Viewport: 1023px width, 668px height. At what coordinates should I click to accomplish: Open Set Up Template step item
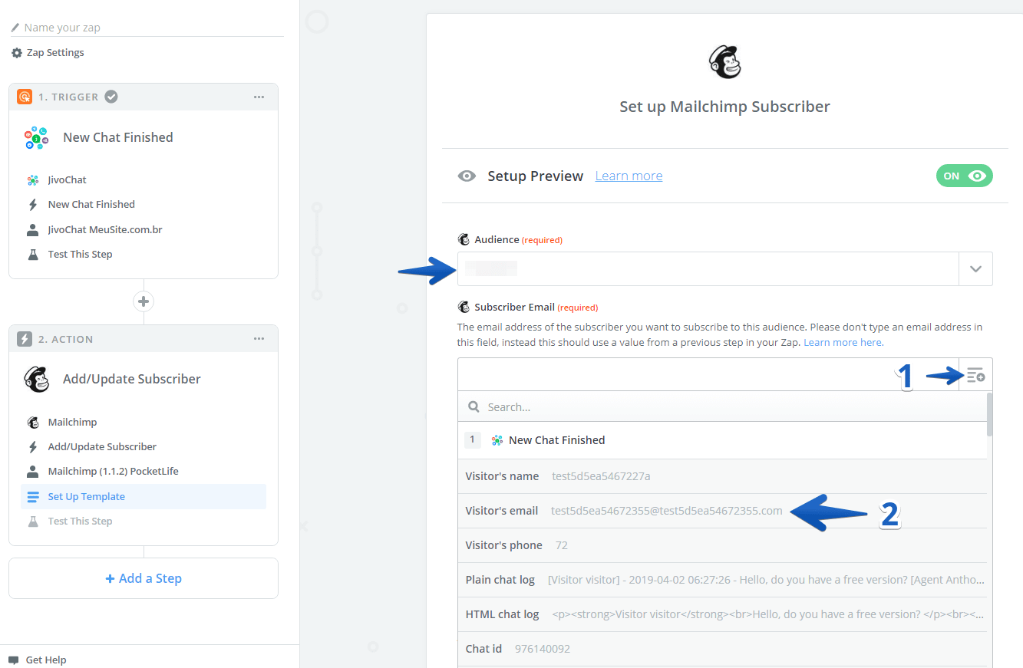[86, 496]
